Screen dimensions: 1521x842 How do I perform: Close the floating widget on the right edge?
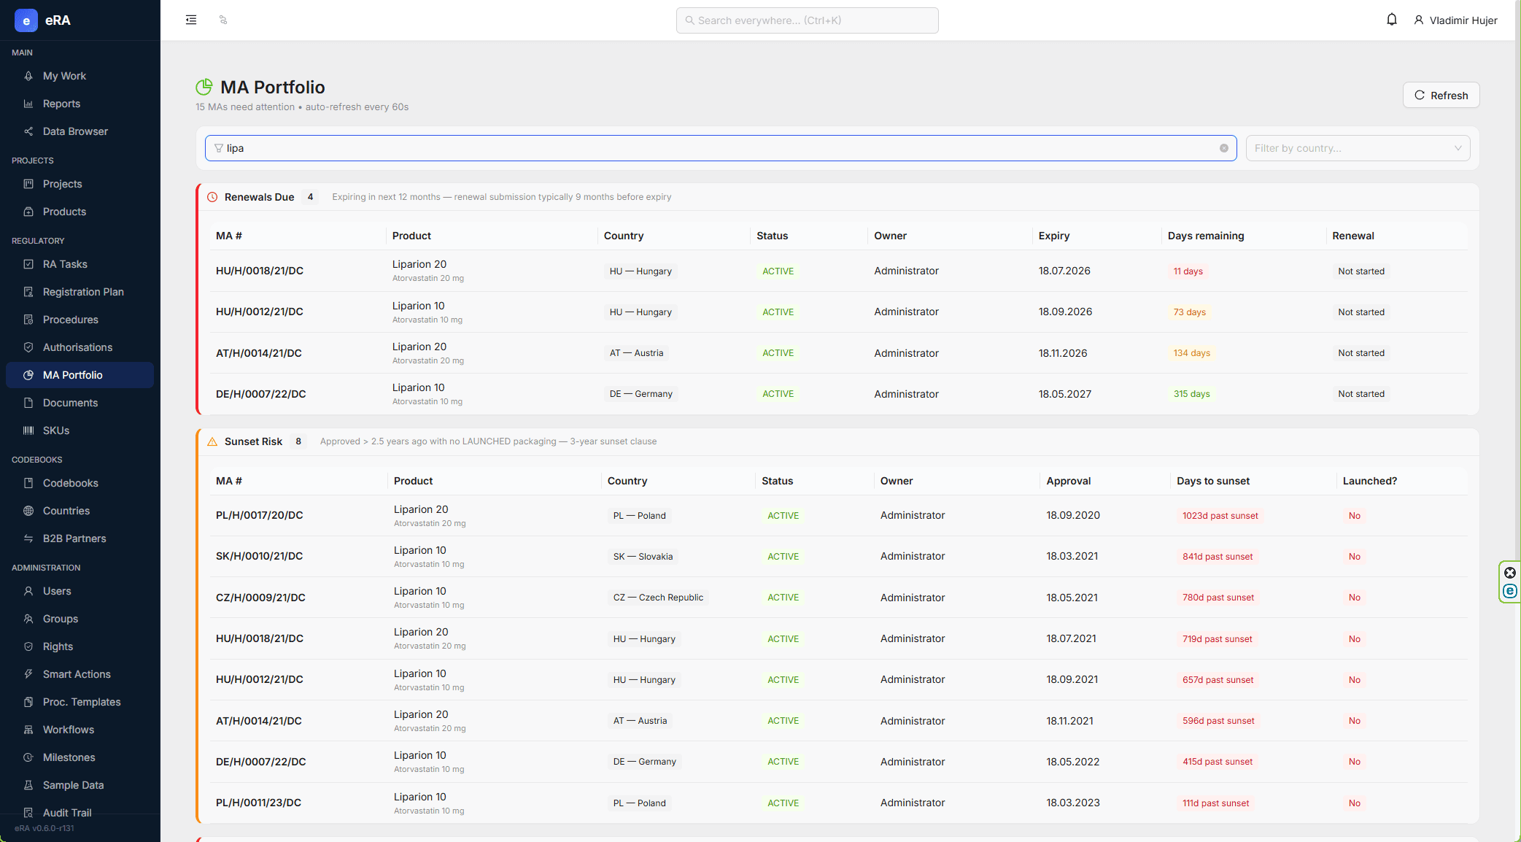click(x=1509, y=573)
